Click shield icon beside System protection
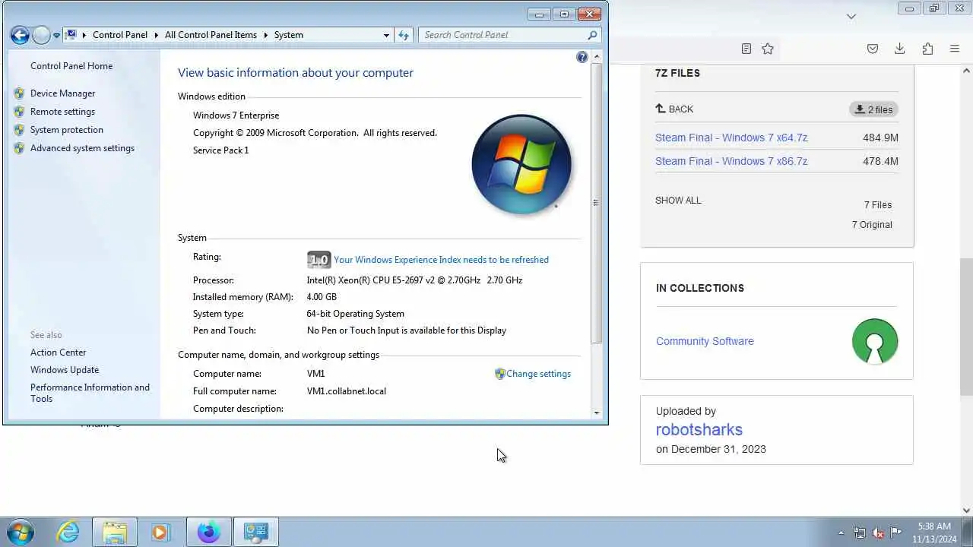The width and height of the screenshot is (973, 547). point(19,130)
